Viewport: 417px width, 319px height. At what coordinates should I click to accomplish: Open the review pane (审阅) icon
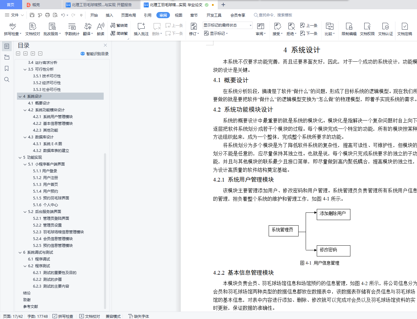[261, 29]
